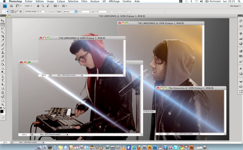Select the Move tool
The height and width of the screenshot is (150, 243).
click(3, 21)
